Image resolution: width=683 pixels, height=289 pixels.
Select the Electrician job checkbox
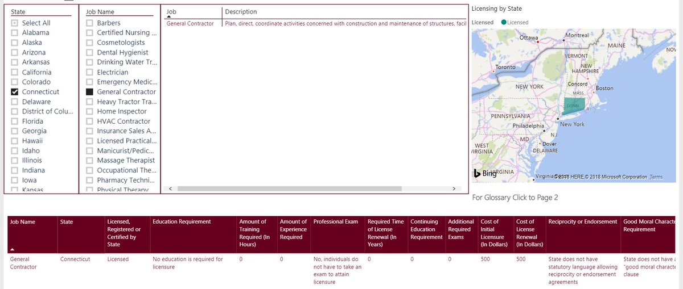tap(89, 72)
